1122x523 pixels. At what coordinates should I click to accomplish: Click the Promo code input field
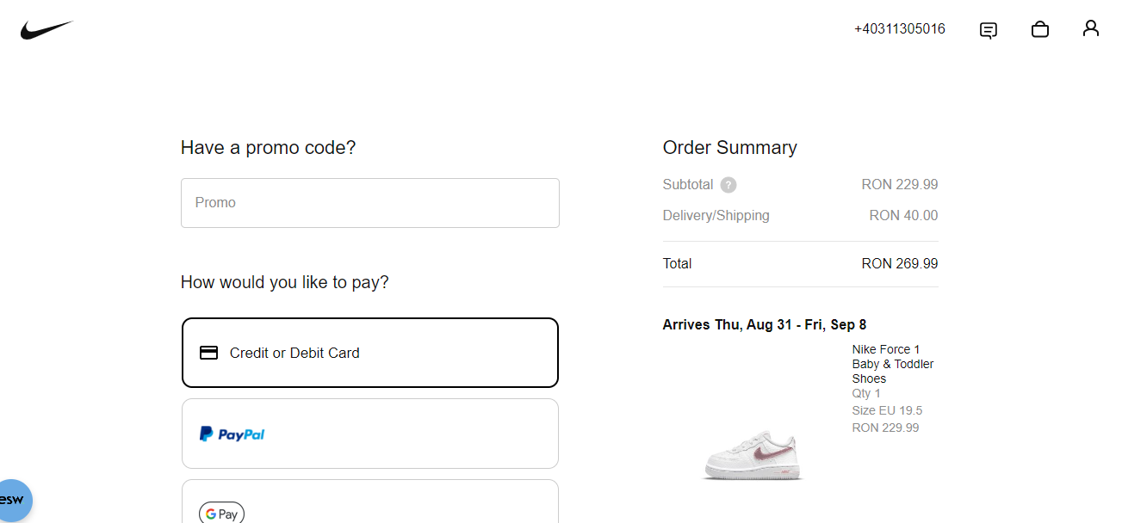(369, 202)
